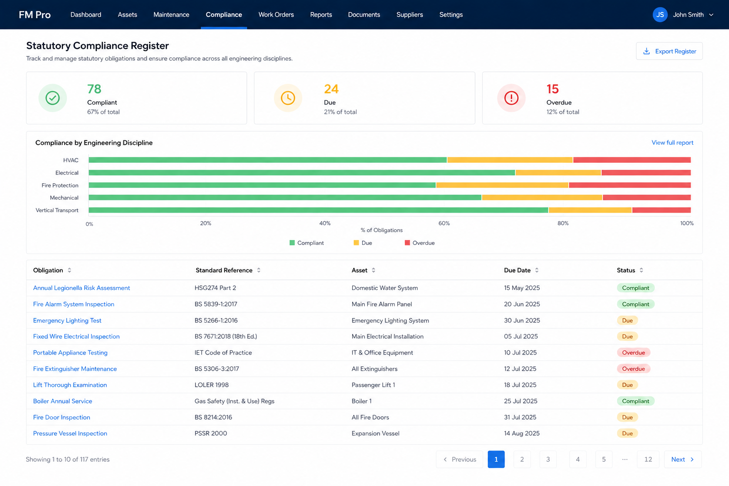Click the orange clock Due icon
Image resolution: width=729 pixels, height=486 pixels.
pyautogui.click(x=288, y=98)
